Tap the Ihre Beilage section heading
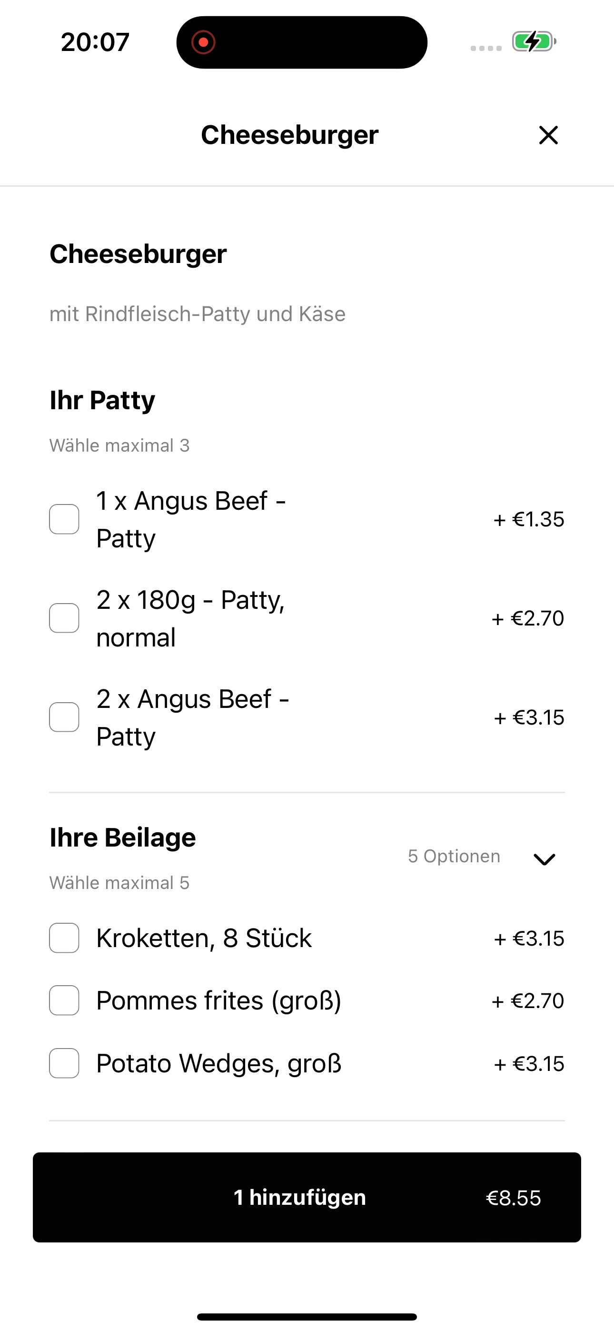This screenshot has height=1332, width=614. pyautogui.click(x=122, y=837)
